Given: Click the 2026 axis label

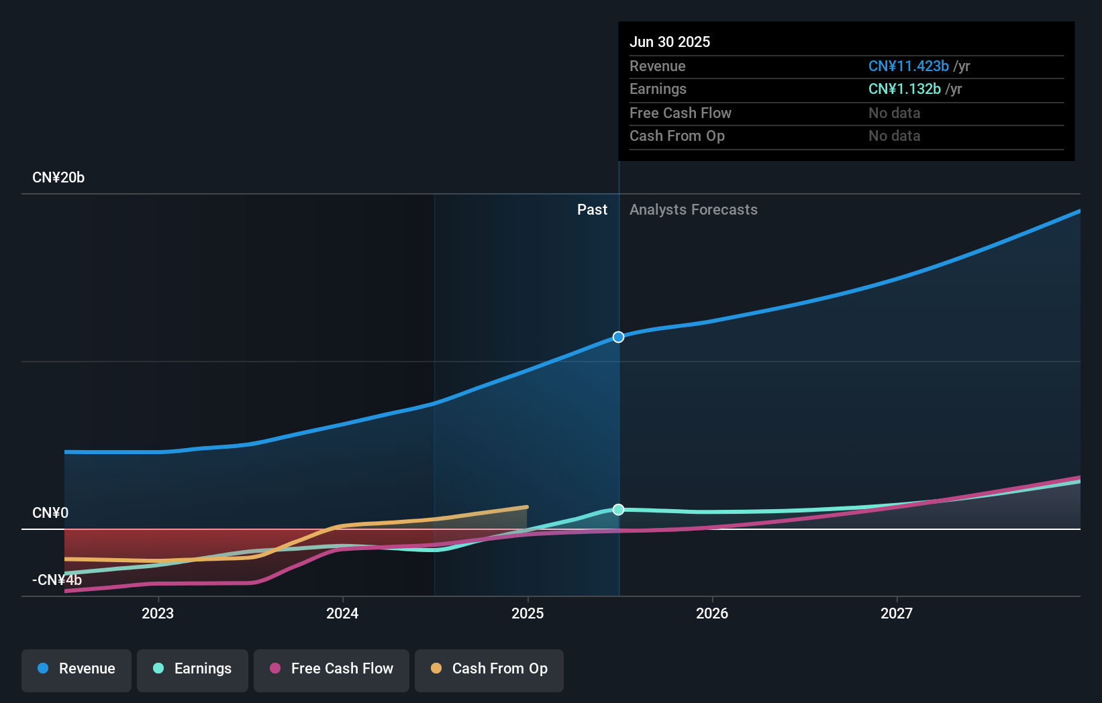Looking at the screenshot, I should (x=713, y=613).
